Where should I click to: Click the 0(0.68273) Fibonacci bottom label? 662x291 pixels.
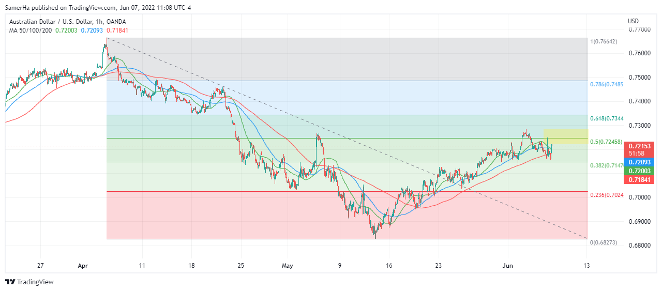604,242
